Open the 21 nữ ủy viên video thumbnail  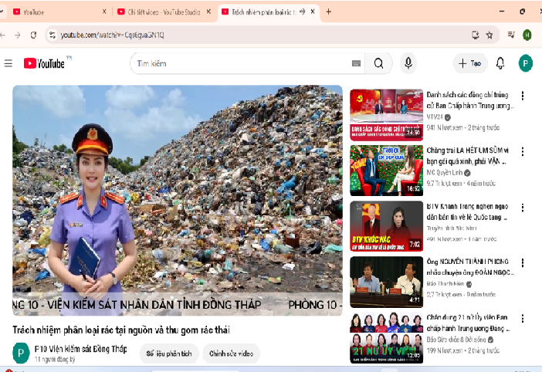[x=386, y=337]
